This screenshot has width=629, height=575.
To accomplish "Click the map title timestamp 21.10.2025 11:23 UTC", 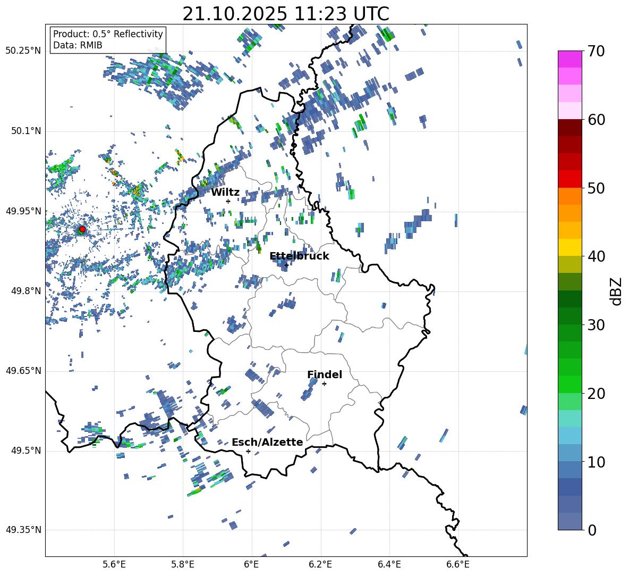I will pyautogui.click(x=286, y=14).
